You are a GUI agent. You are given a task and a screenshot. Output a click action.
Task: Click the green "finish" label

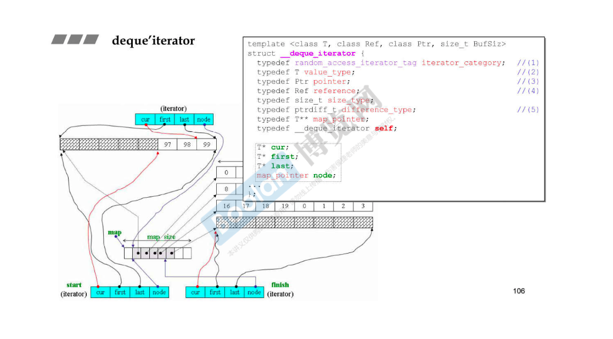(x=280, y=285)
